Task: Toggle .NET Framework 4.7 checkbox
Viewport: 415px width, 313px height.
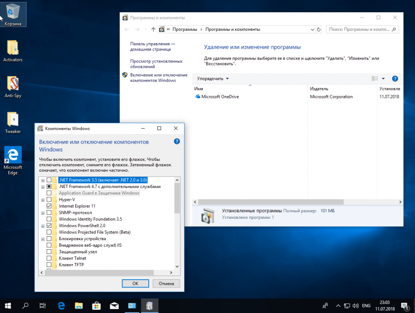Action: [49, 187]
